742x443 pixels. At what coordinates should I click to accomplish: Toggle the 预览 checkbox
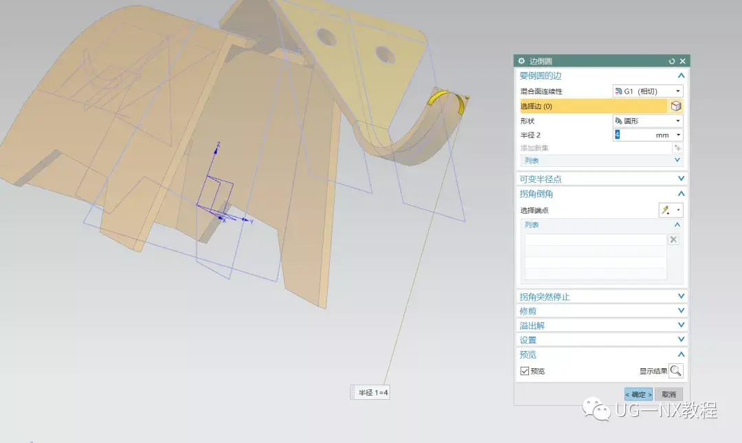pos(524,371)
